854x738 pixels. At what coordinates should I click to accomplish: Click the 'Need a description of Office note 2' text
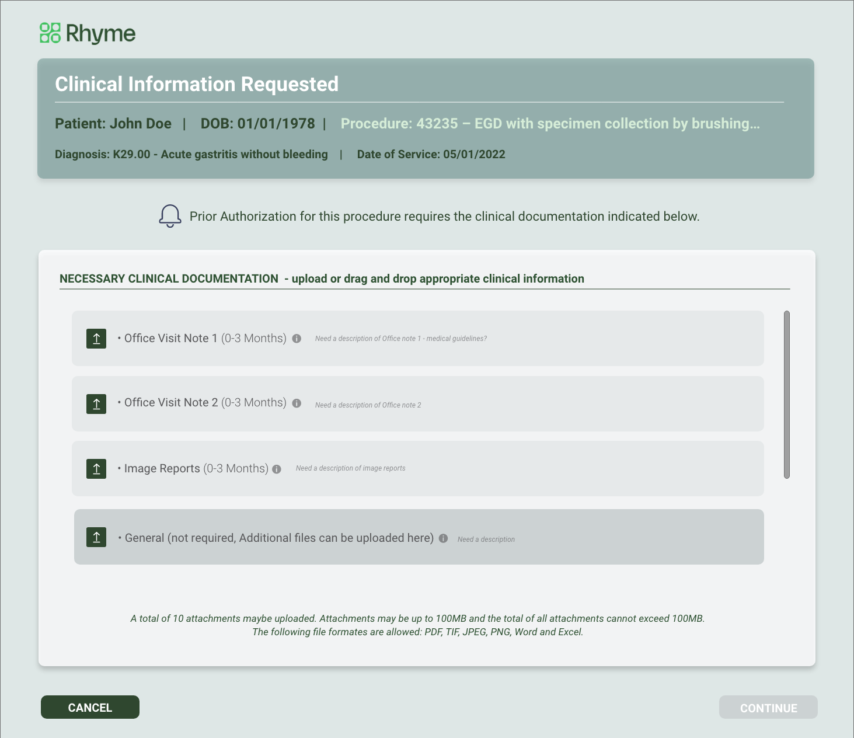pyautogui.click(x=368, y=405)
